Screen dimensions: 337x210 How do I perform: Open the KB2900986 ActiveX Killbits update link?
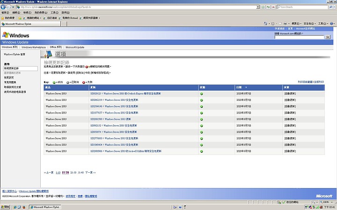(126, 151)
